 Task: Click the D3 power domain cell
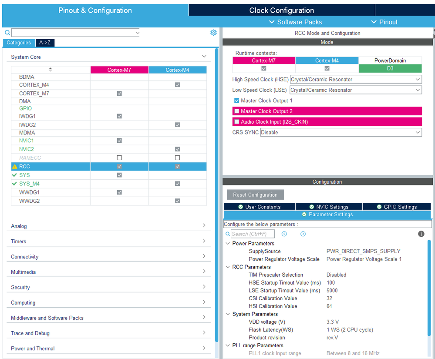[x=390, y=68]
